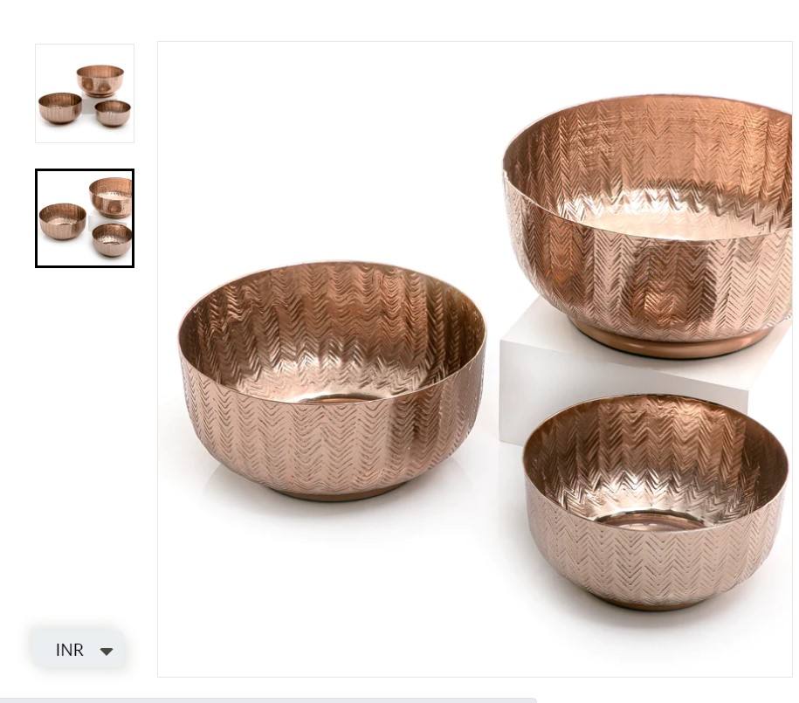Click the left bowl inside second thumbnail

[x=63, y=221]
